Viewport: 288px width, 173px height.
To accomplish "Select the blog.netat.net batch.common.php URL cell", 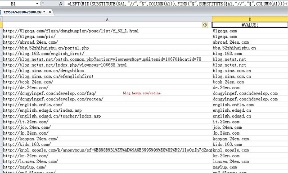I will click(107, 59).
